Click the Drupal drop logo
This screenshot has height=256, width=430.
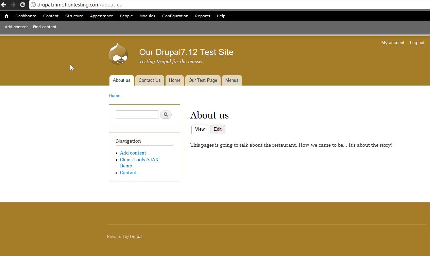tap(118, 54)
